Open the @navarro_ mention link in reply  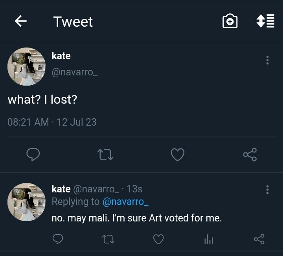pyautogui.click(x=125, y=202)
